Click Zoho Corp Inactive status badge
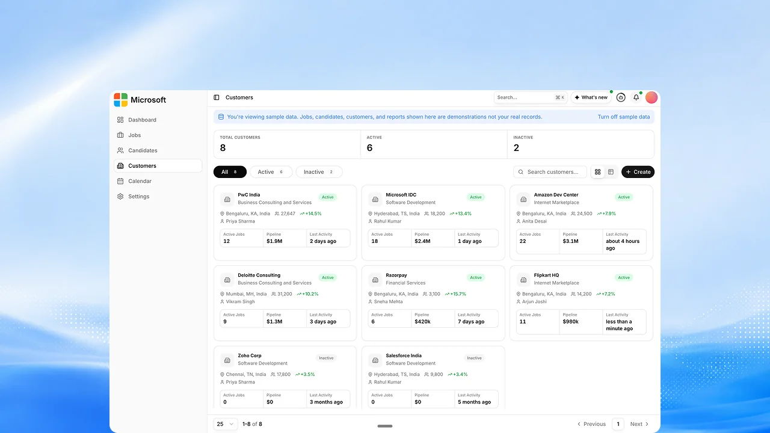This screenshot has width=770, height=433. [326, 358]
